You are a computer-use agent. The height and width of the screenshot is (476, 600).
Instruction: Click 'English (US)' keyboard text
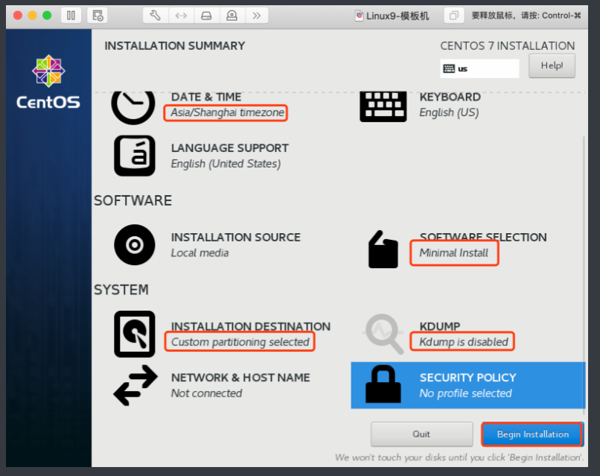(x=449, y=112)
